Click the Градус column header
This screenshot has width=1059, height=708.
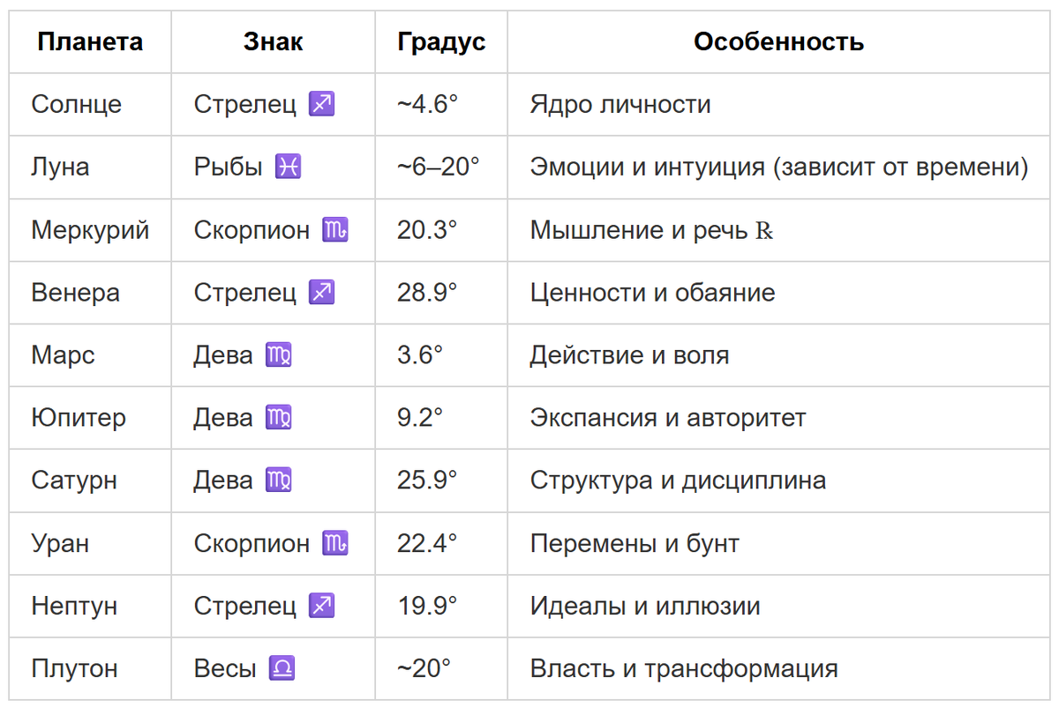pyautogui.click(x=441, y=41)
